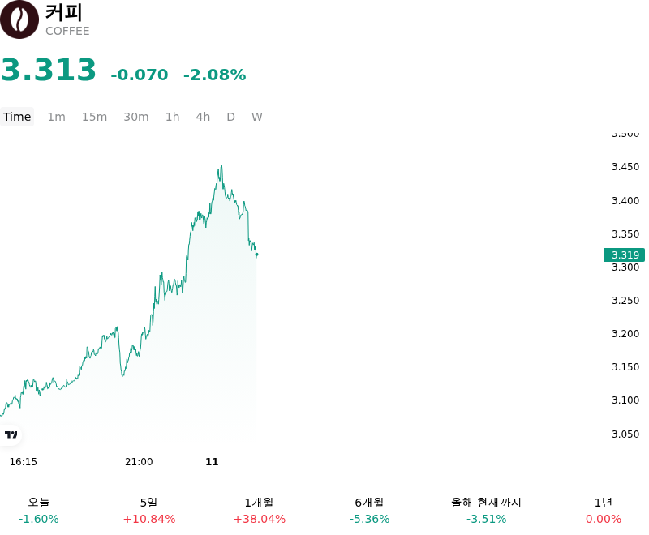This screenshot has height=535, width=649.
Task: Select the 1h chart interval
Action: pyautogui.click(x=172, y=117)
